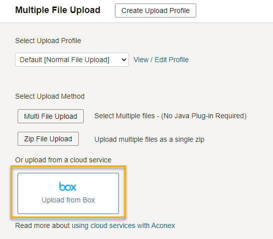
Task: Click the Upload multiple files as a single zip text
Action: click(150, 139)
